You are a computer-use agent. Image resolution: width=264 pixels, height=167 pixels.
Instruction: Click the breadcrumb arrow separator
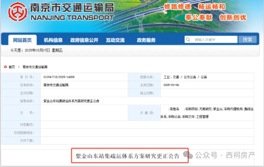coord(19,67)
